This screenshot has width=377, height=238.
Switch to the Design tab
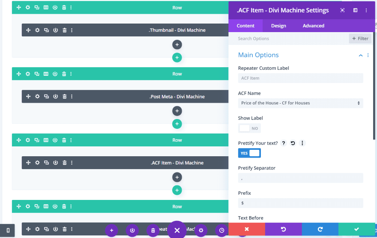278,26
